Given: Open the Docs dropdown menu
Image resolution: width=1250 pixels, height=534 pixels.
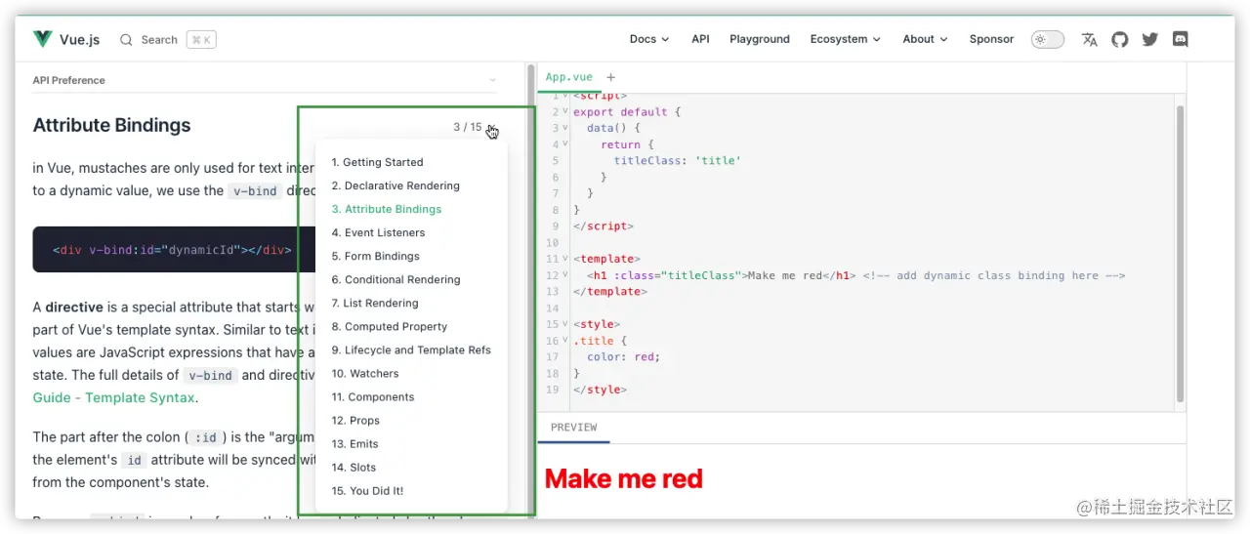Looking at the screenshot, I should point(649,39).
